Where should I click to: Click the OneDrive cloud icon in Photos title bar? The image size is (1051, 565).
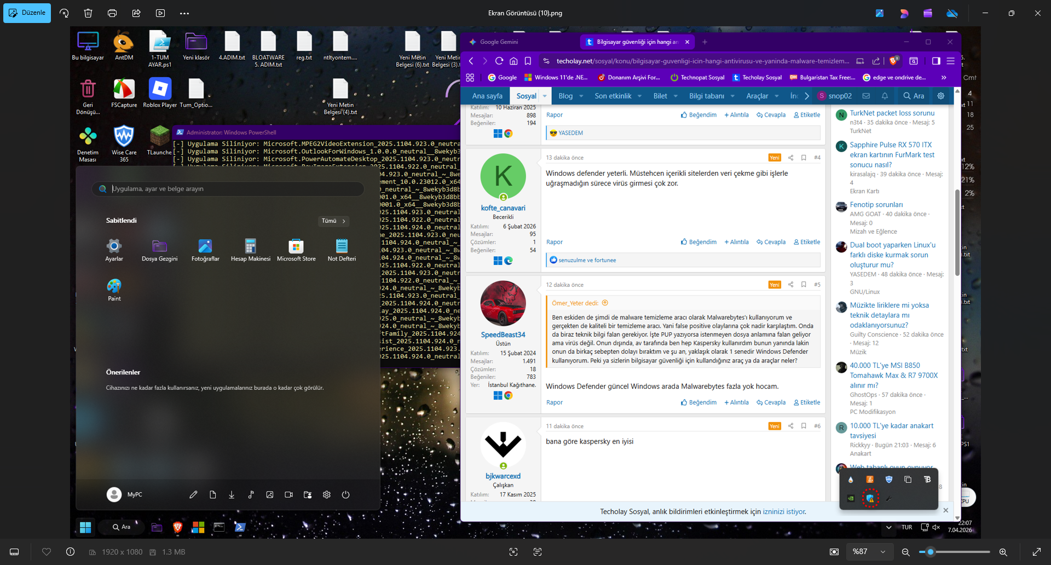click(952, 13)
